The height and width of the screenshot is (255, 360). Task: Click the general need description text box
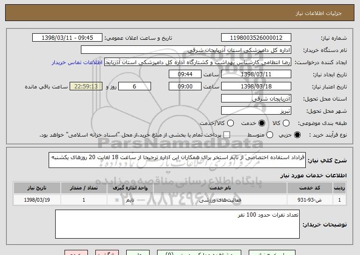coord(177,160)
